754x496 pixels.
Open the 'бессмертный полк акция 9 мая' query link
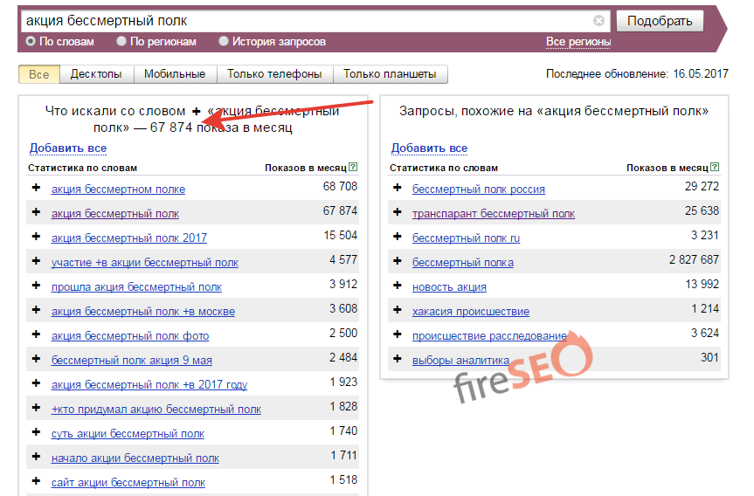pos(131,360)
